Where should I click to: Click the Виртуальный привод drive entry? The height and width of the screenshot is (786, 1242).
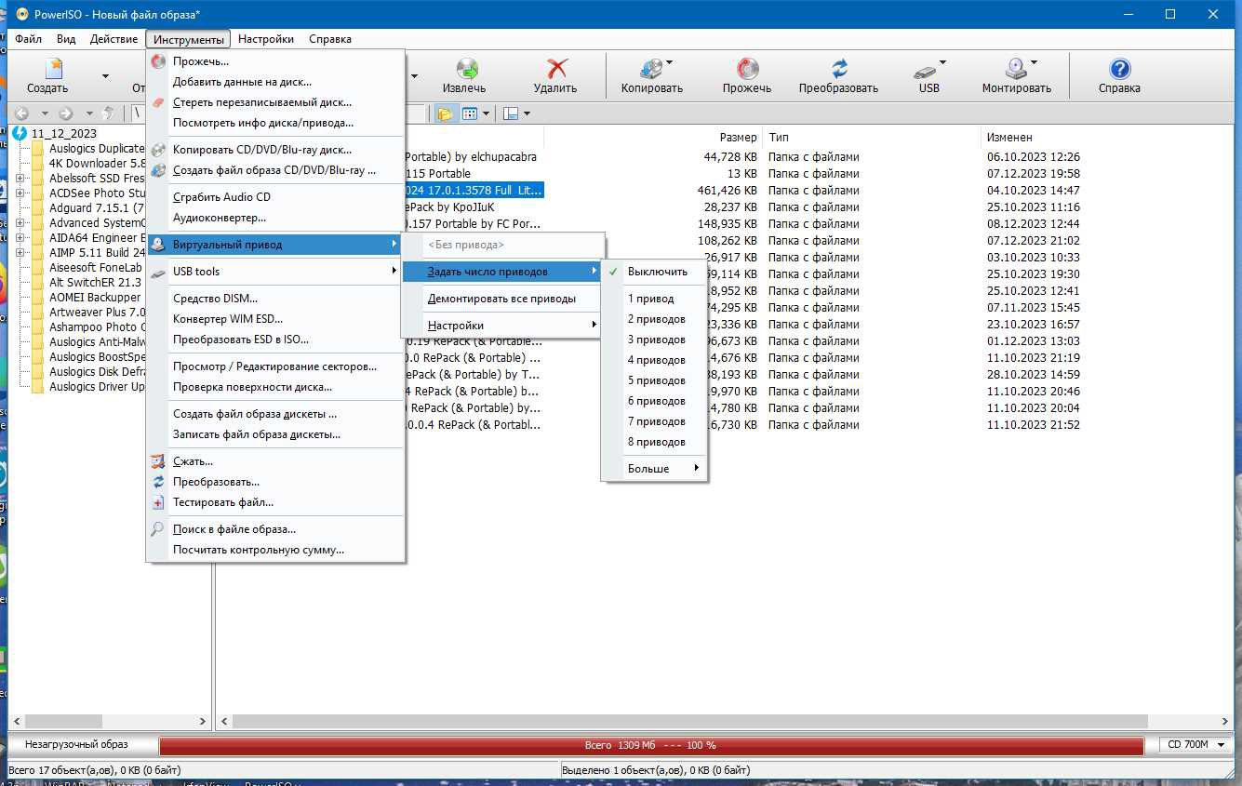(275, 245)
